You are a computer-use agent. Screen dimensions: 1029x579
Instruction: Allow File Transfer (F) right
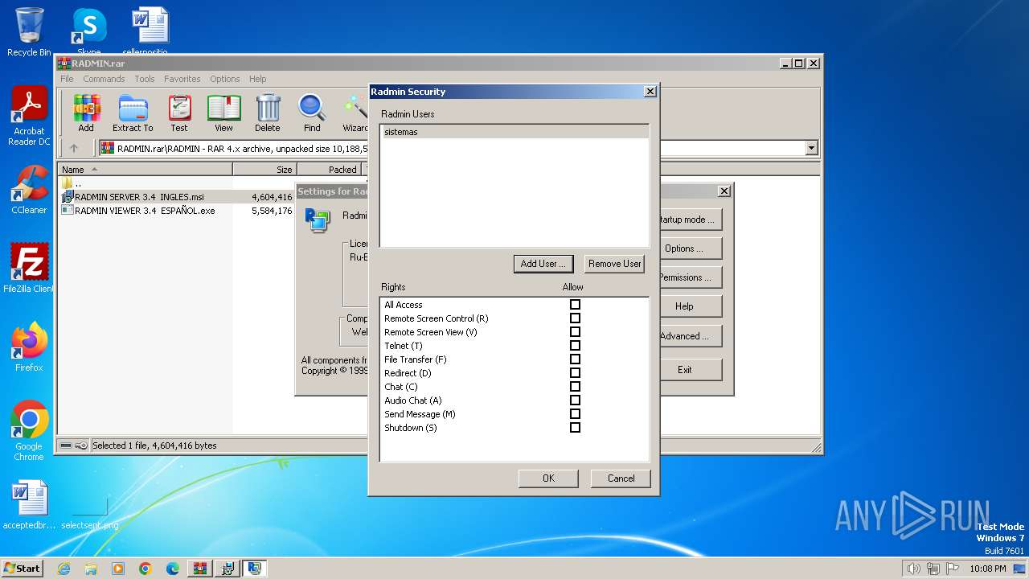point(575,359)
